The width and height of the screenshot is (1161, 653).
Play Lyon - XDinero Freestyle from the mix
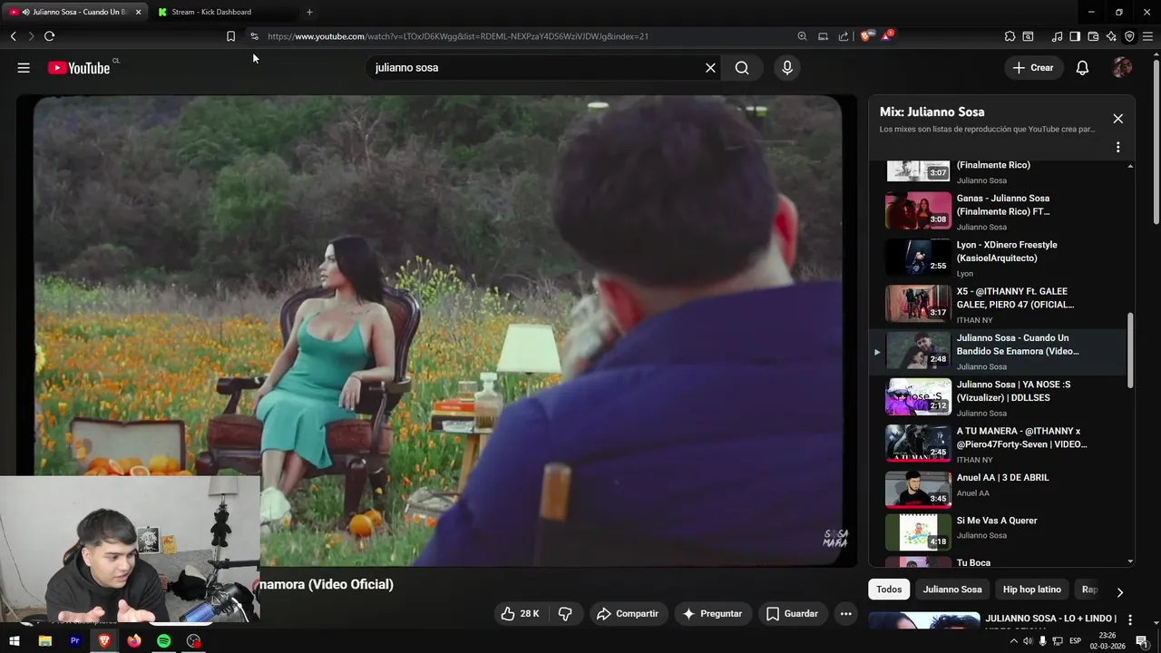(998, 258)
